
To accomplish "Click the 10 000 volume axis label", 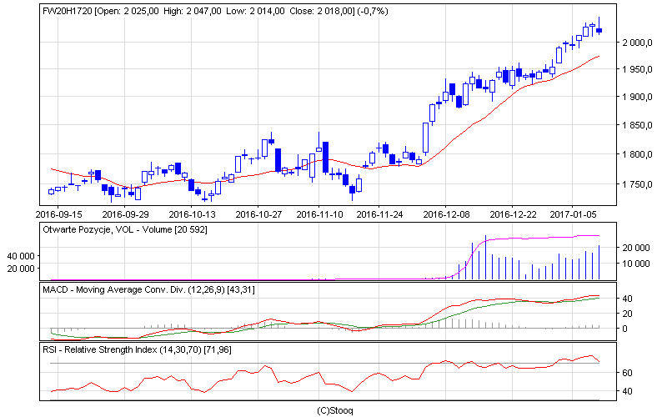I will click(635, 264).
